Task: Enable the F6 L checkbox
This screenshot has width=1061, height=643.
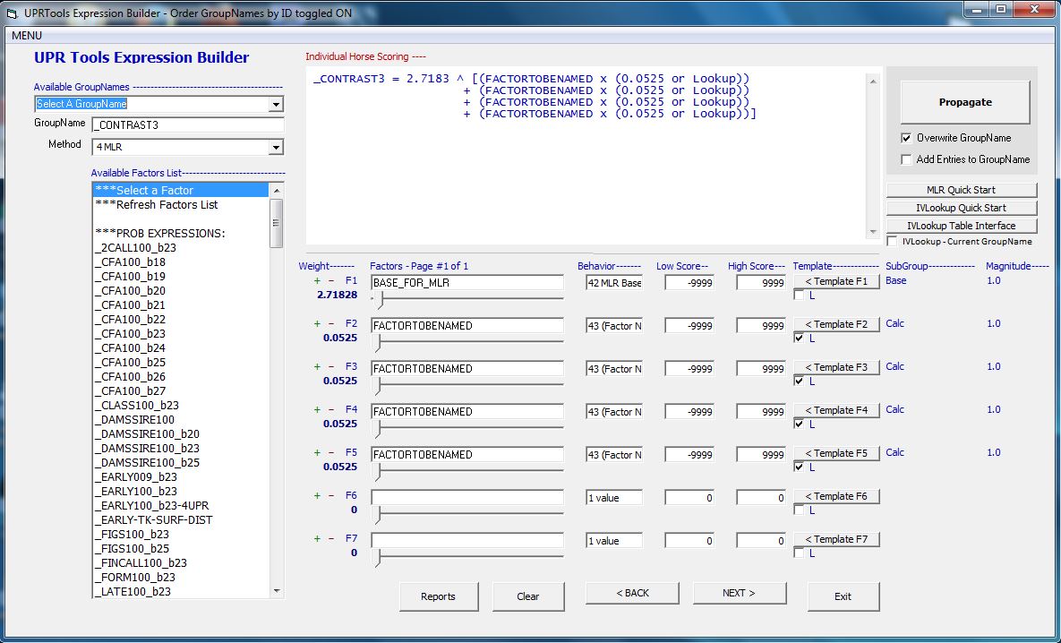Action: coord(800,510)
